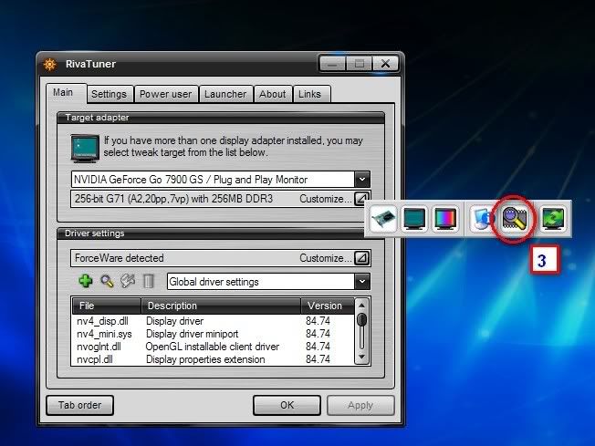Click the RivaTuner gear icon in title bar
Viewport: 595px width, 446px height.
[51, 65]
